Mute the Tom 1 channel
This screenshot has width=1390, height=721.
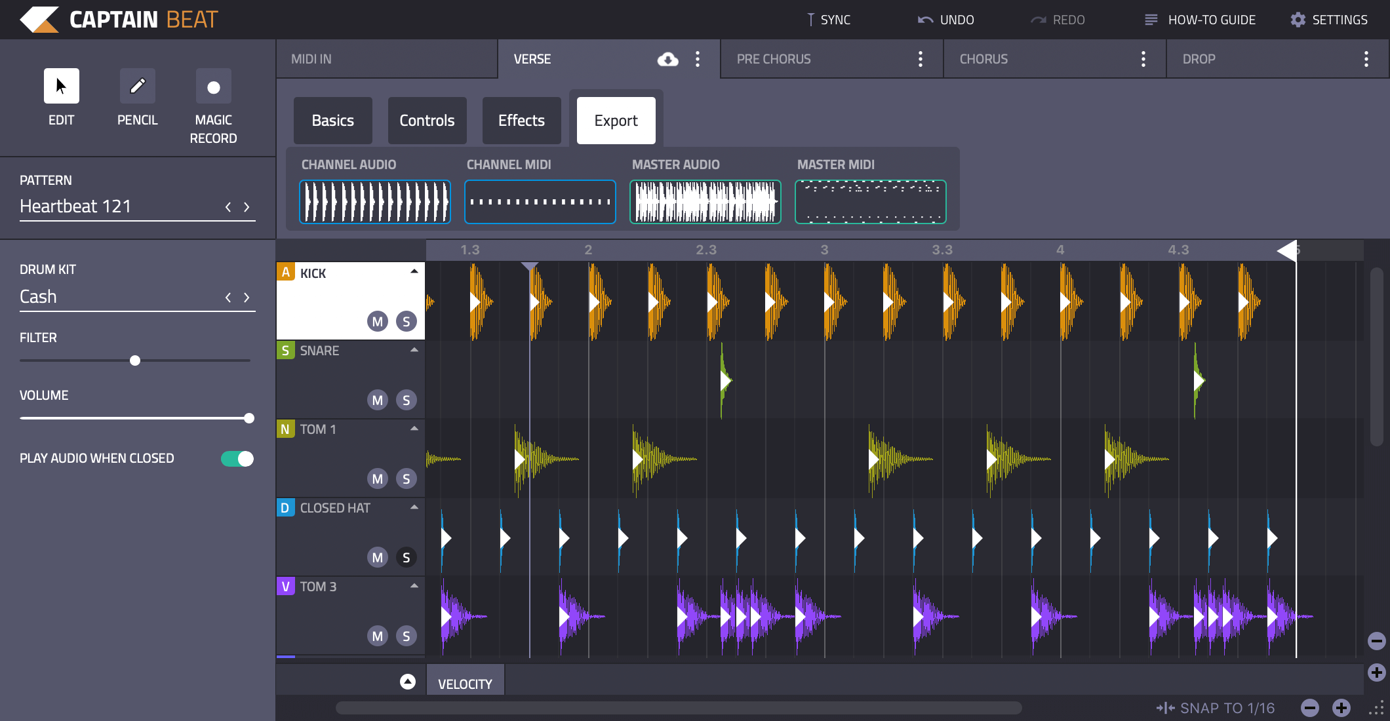(x=378, y=478)
